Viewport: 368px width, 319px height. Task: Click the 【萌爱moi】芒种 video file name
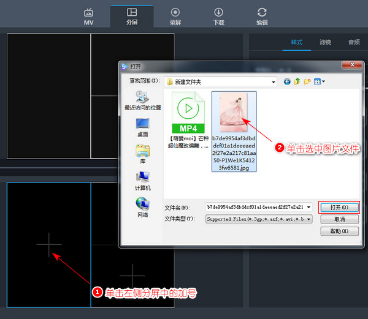pyautogui.click(x=188, y=142)
